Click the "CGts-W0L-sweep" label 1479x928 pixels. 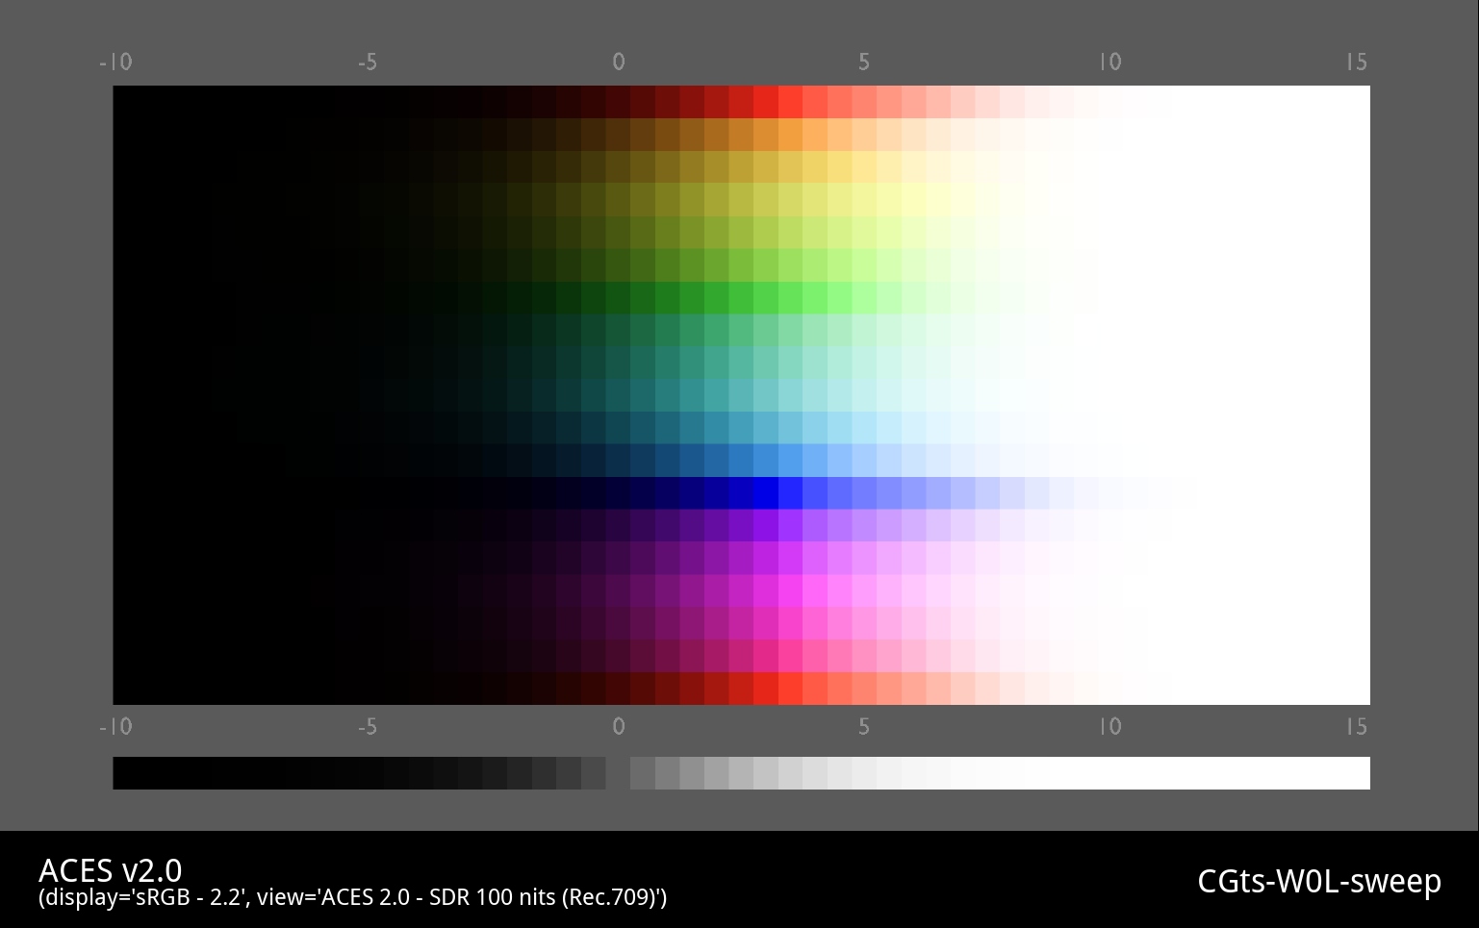click(x=1319, y=881)
